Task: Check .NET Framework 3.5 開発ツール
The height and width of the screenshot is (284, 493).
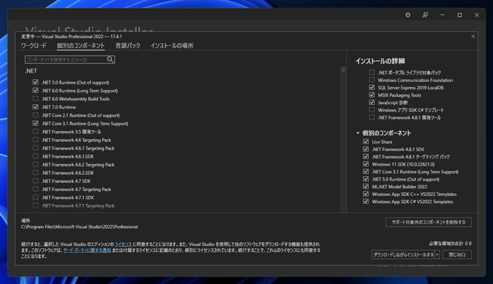Action: point(36,131)
